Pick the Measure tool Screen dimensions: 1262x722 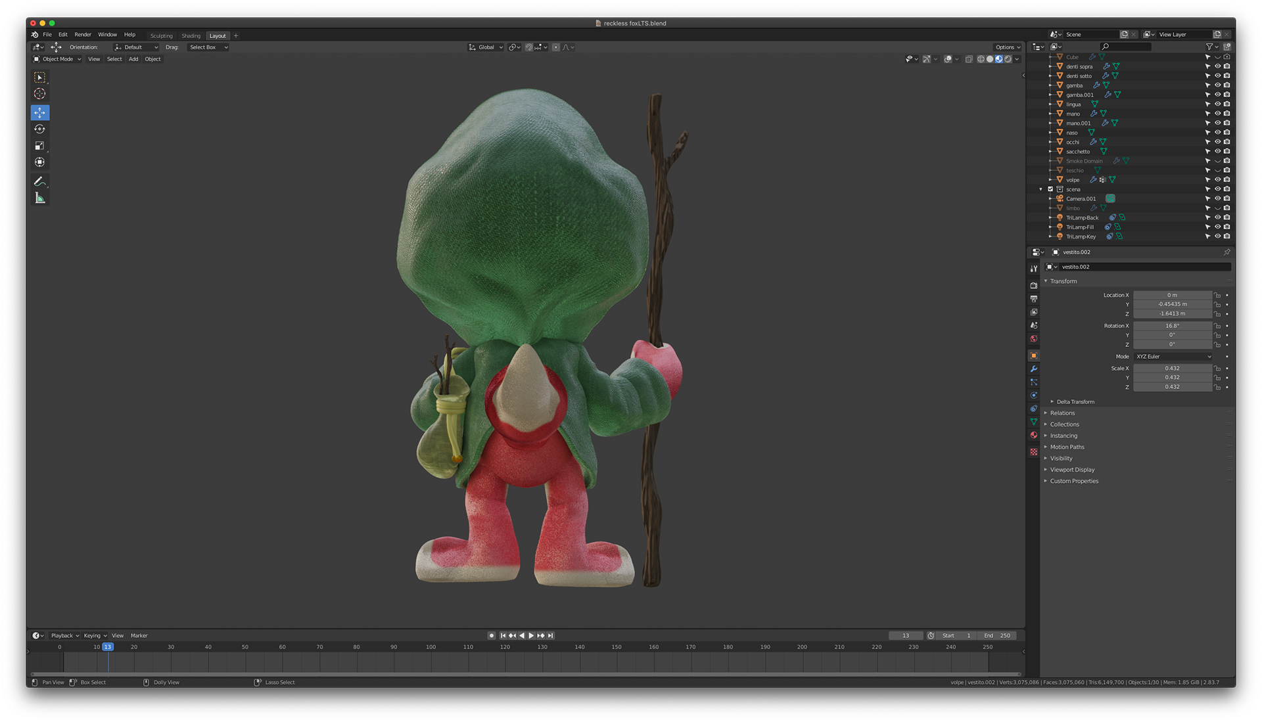(x=39, y=198)
